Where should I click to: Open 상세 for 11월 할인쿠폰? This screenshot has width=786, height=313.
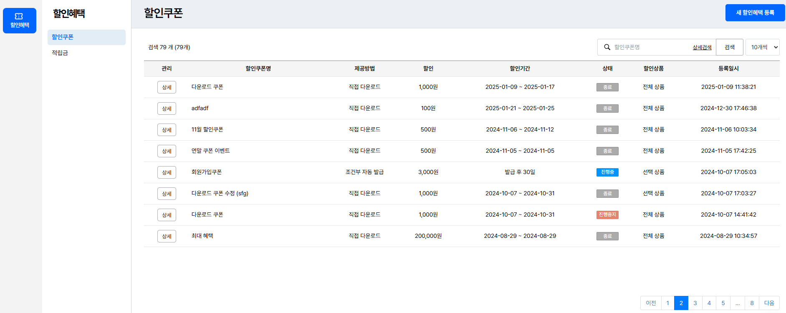167,130
